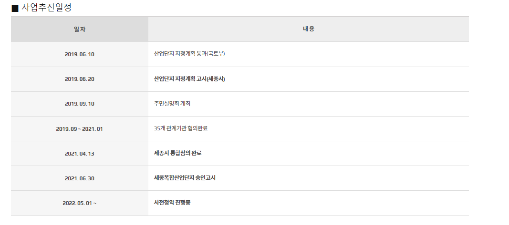Viewport: 509px width, 225px height.
Task: Click the date 2019. 06. 20
Action: point(80,79)
